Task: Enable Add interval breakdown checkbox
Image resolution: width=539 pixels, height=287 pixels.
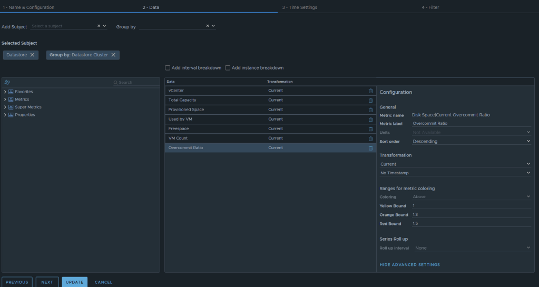Action: coord(168,68)
